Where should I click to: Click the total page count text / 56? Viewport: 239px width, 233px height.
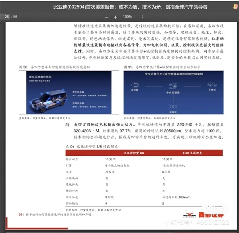coord(14,17)
